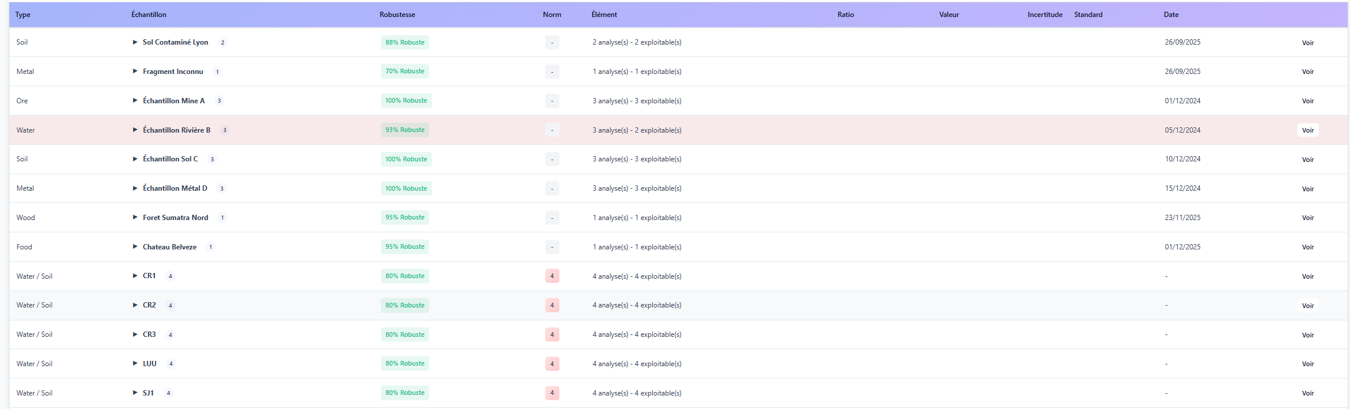Click the Échantillon column header
Viewport: 1350px width, 409px height.
click(x=148, y=15)
